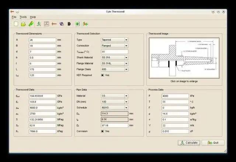Click the field showing 62.8

42,125
